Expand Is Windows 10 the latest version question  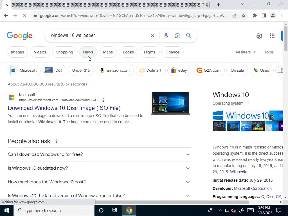[99, 196]
